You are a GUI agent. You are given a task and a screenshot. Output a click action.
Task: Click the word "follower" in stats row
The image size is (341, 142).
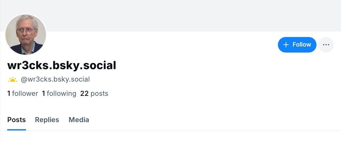click(25, 93)
